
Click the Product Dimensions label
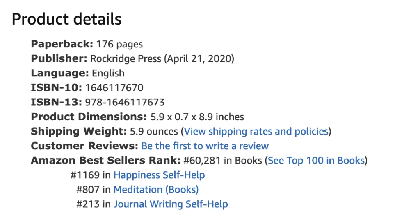[89, 117]
